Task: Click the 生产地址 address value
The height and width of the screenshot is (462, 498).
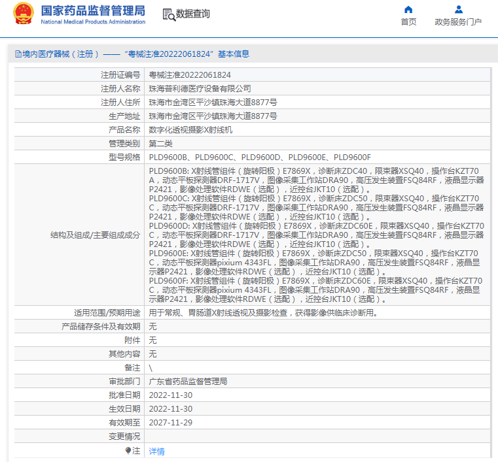Action: point(213,116)
